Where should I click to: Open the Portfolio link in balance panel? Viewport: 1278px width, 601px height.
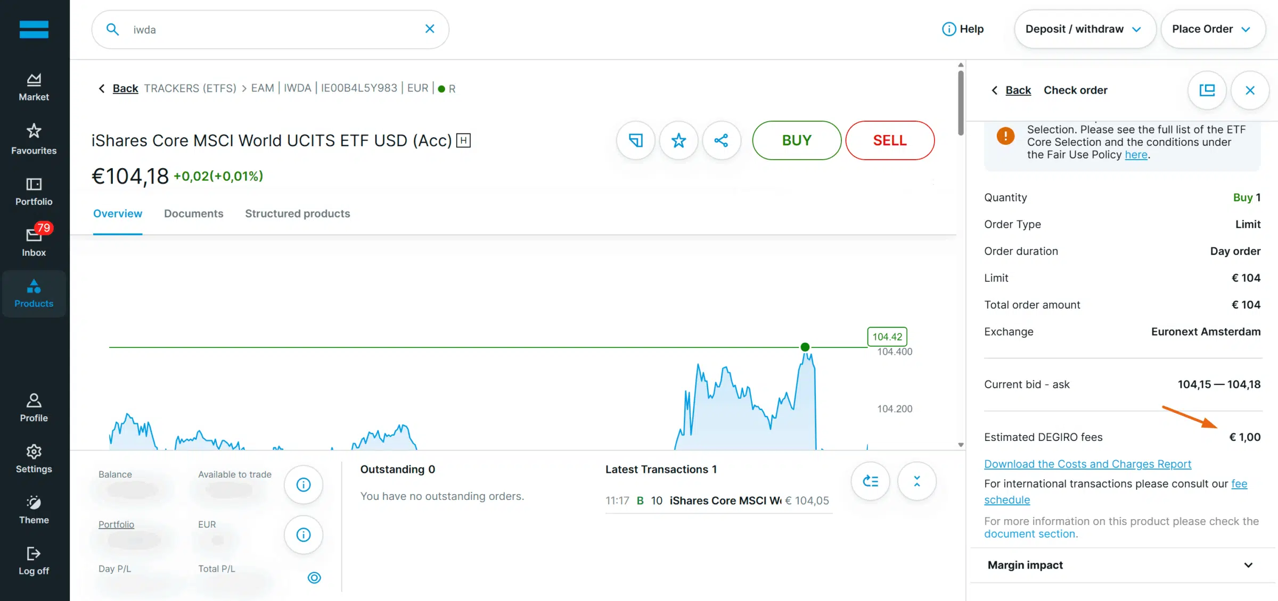tap(116, 524)
